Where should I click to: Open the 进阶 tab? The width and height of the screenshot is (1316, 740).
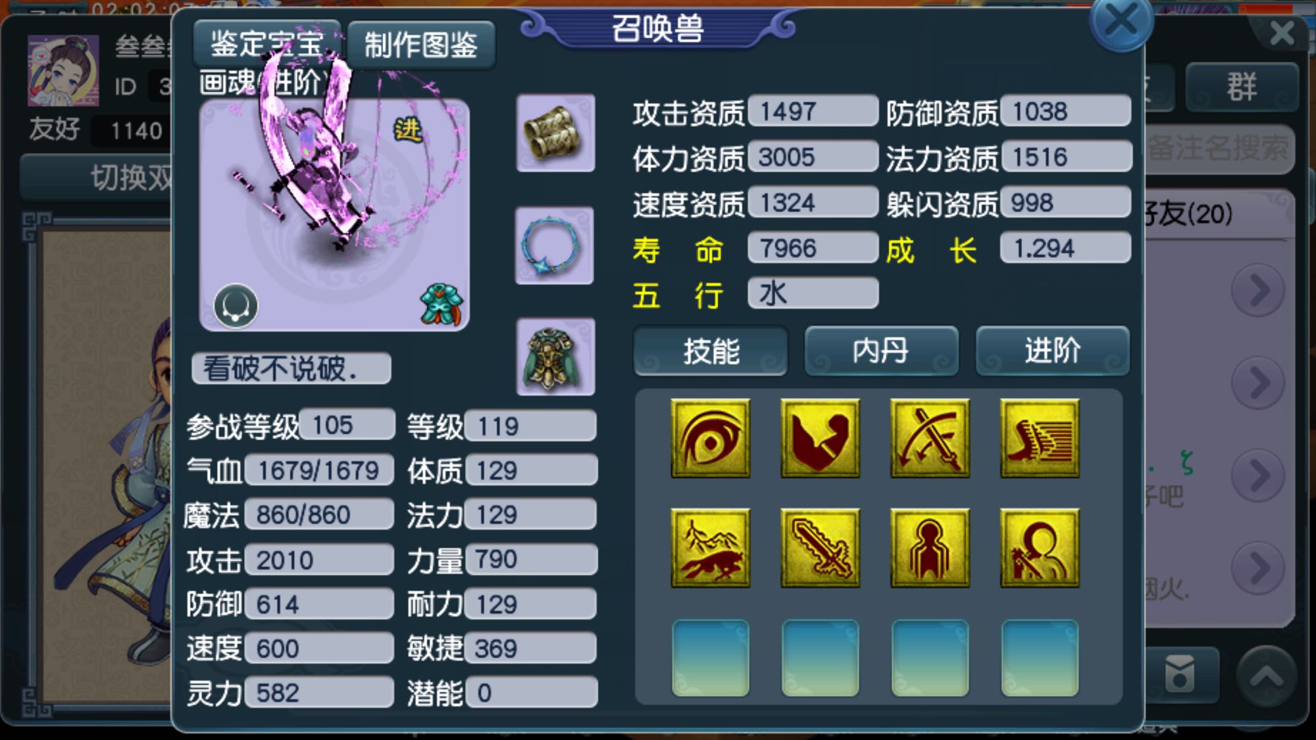(x=1053, y=351)
